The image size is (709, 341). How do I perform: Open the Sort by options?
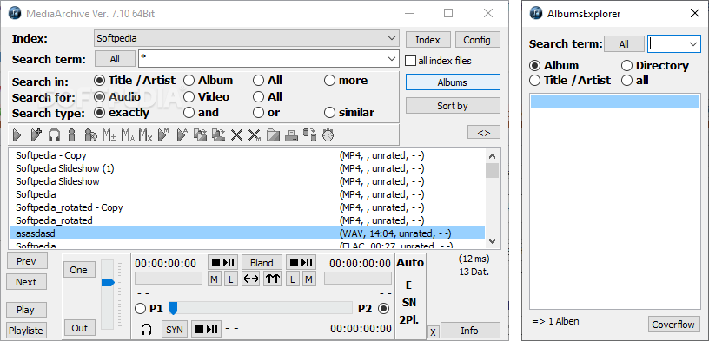(453, 106)
